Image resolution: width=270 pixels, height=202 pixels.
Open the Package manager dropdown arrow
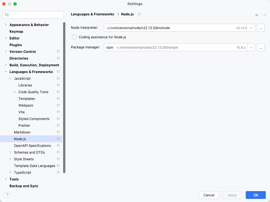click(x=251, y=48)
